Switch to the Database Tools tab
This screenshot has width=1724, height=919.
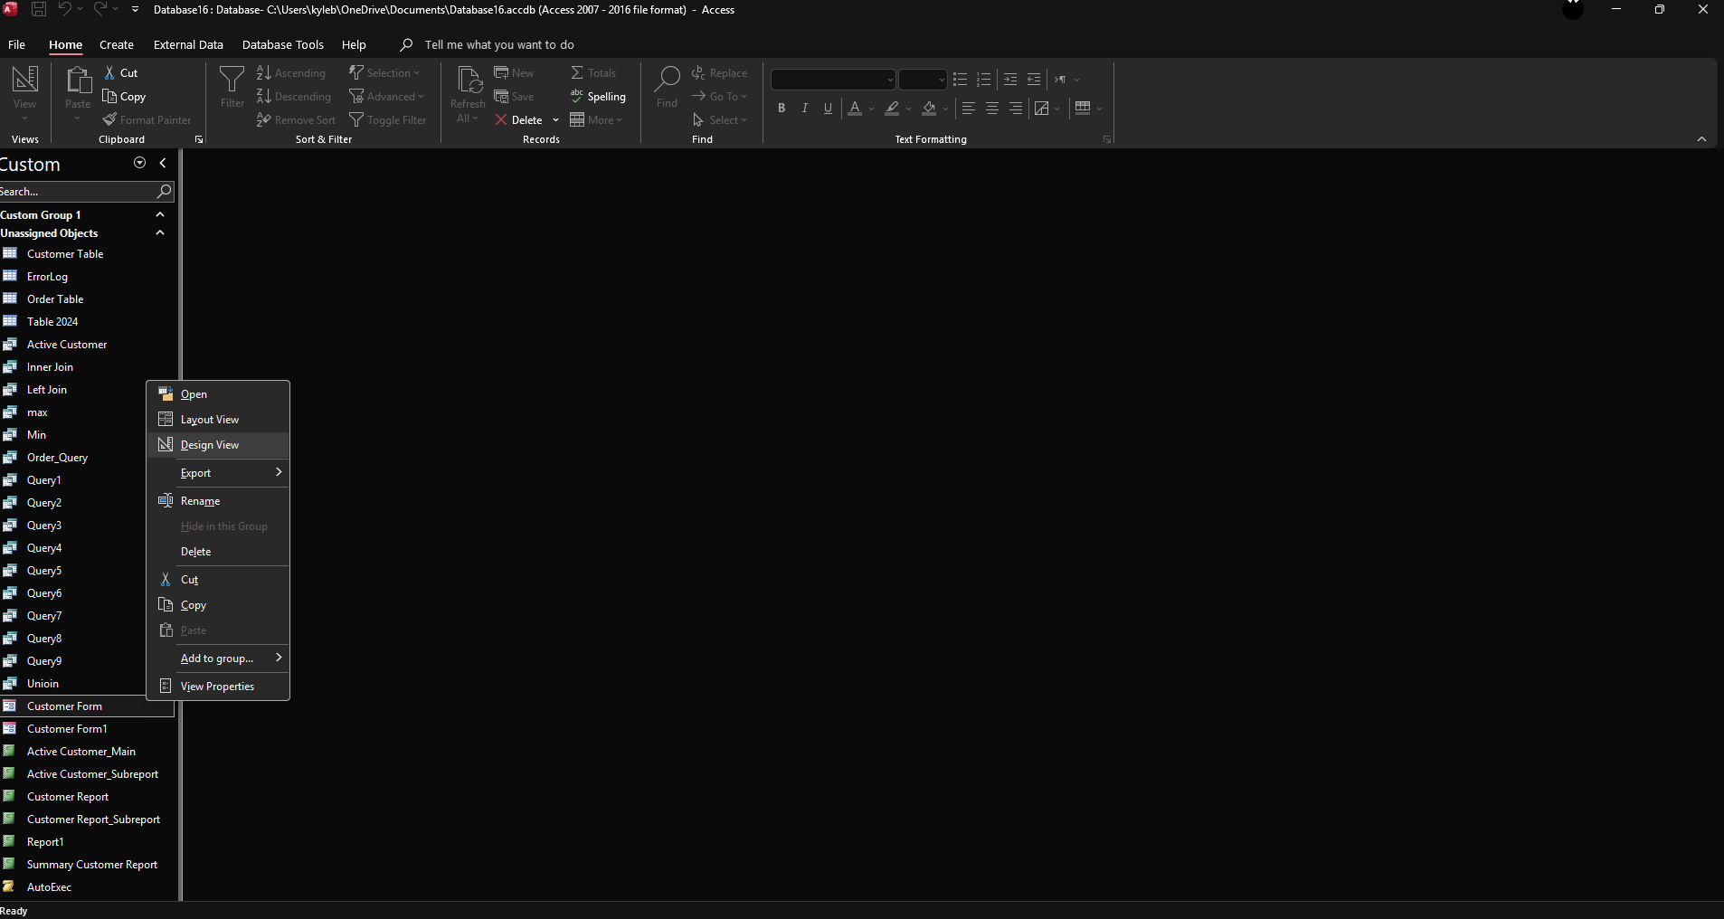click(283, 44)
